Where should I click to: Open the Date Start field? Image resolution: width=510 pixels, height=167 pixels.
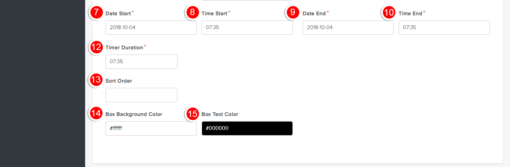pyautogui.click(x=151, y=28)
